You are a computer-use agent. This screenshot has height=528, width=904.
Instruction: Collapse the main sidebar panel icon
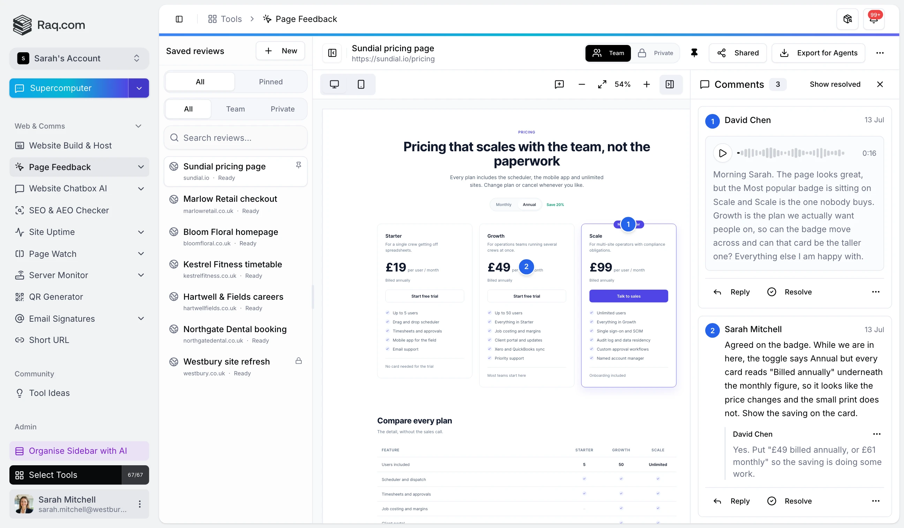(179, 19)
